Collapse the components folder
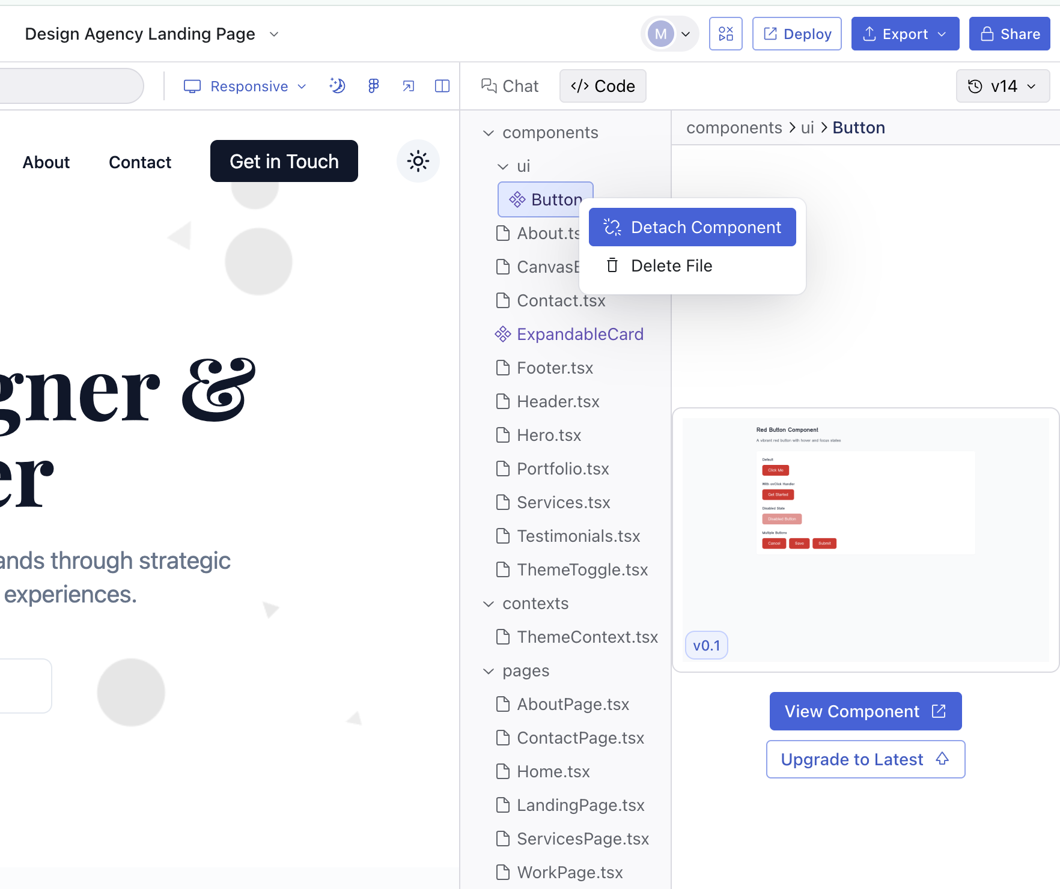This screenshot has width=1060, height=889. pyautogui.click(x=489, y=133)
